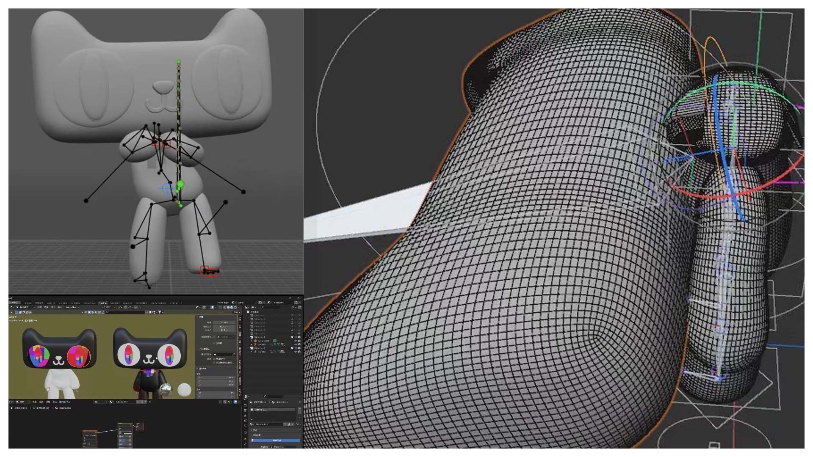Image resolution: width=813 pixels, height=457 pixels.
Task: Enable lock to 3D cursor checkbox
Action: coord(214,359)
